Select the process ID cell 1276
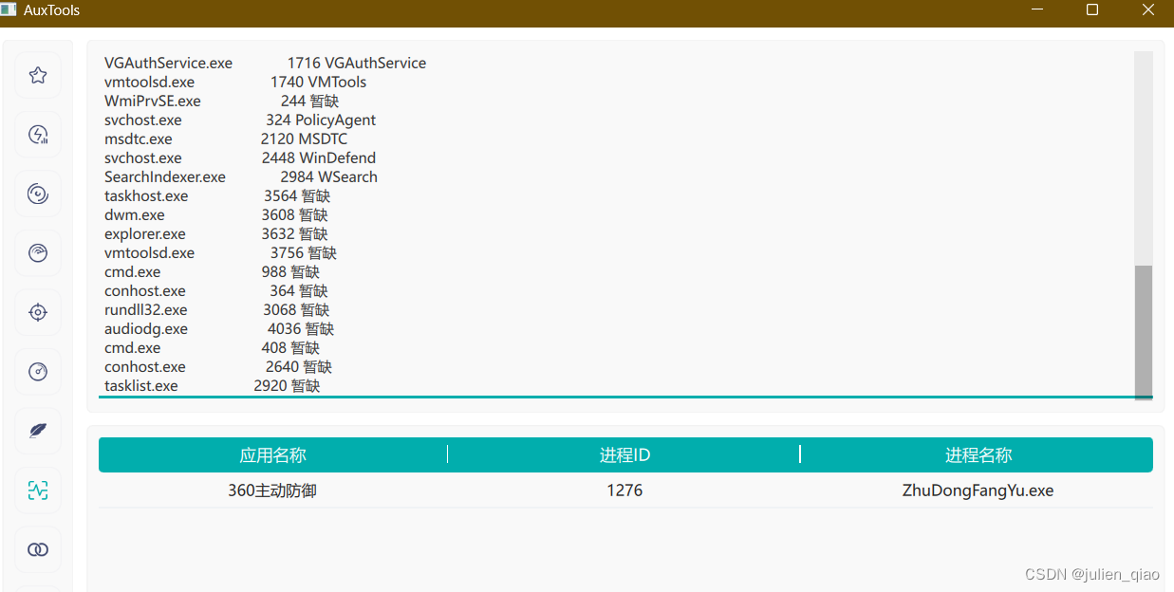The width and height of the screenshot is (1174, 592). tap(624, 490)
